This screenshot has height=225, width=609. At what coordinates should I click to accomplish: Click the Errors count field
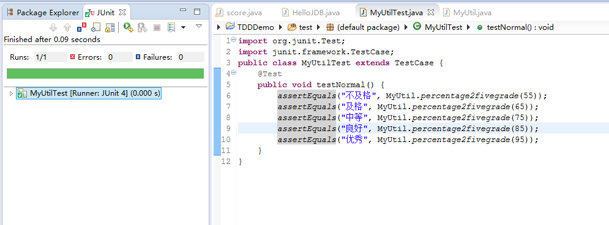point(119,57)
